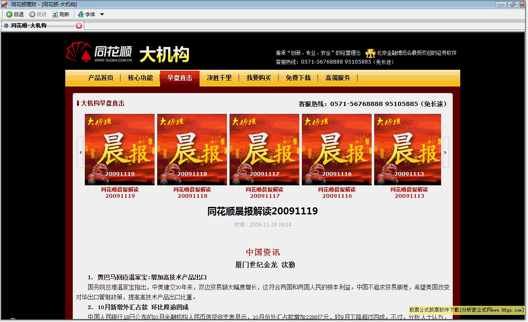This screenshot has height=322, width=528.
Task: Open the 产品首页 navigation tab
Action: coord(101,78)
